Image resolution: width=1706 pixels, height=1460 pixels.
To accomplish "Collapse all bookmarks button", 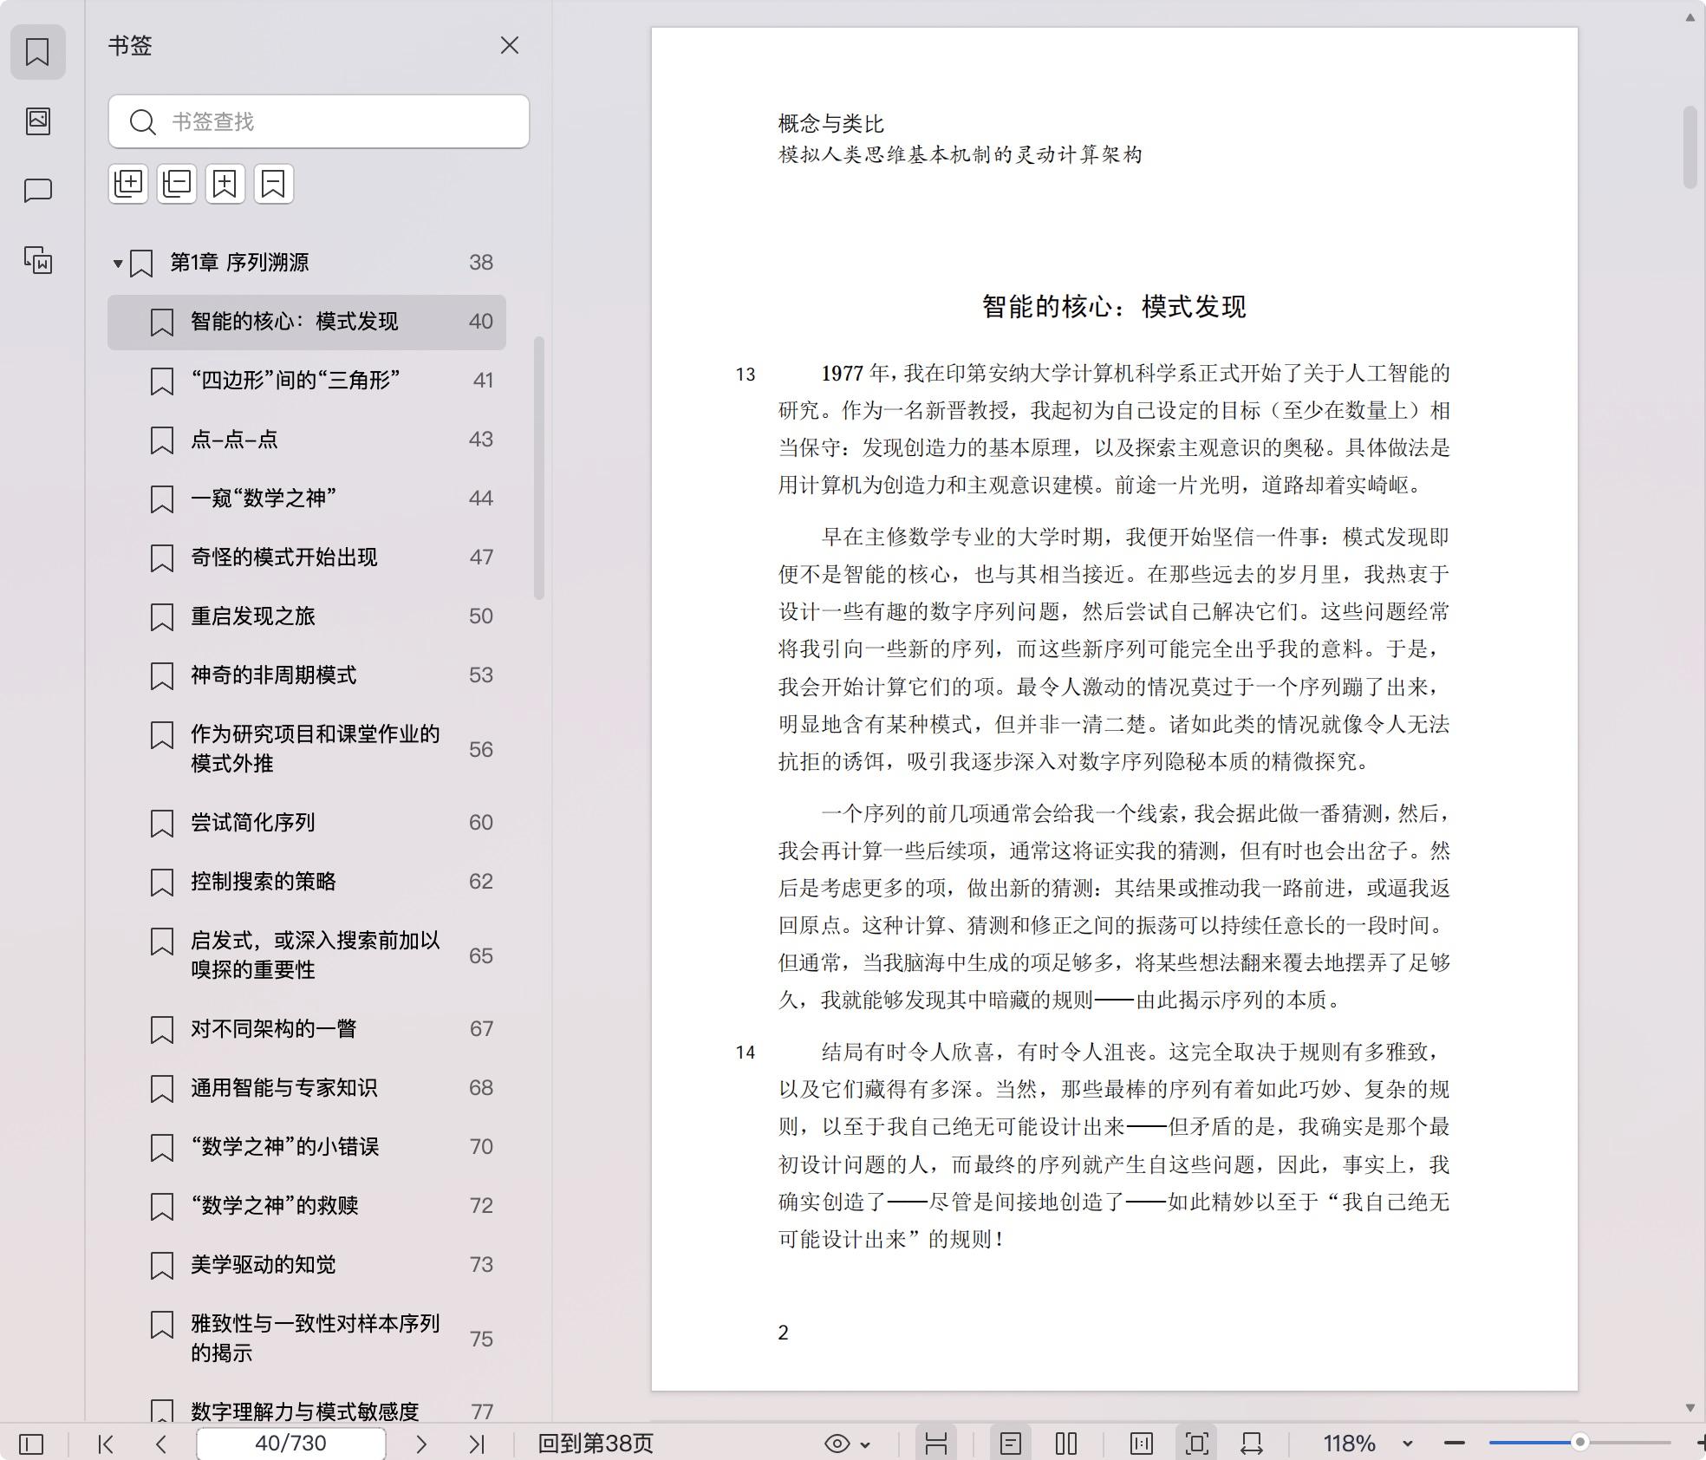I will click(177, 184).
